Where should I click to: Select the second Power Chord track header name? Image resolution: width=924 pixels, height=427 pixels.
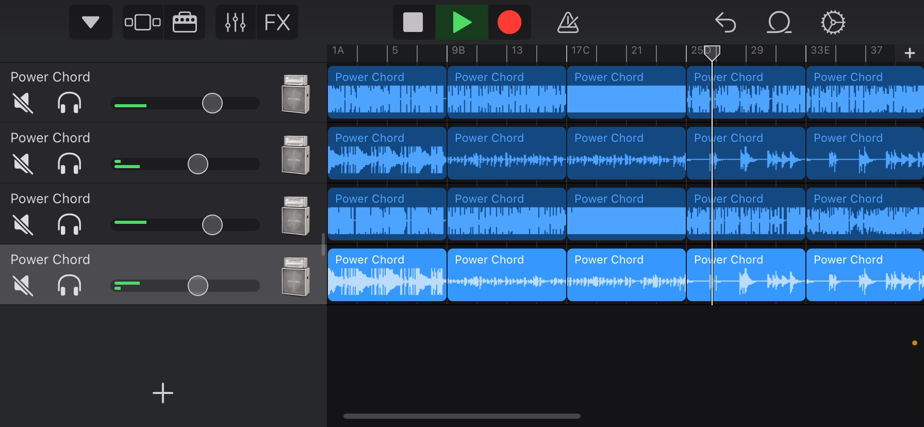(x=51, y=138)
